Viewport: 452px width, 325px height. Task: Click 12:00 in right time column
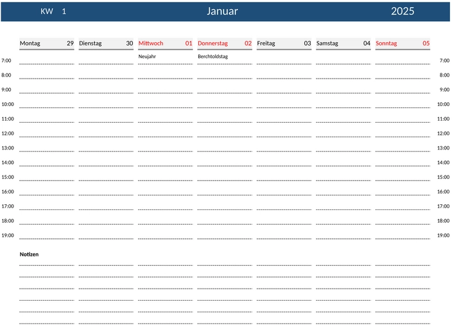pos(443,133)
